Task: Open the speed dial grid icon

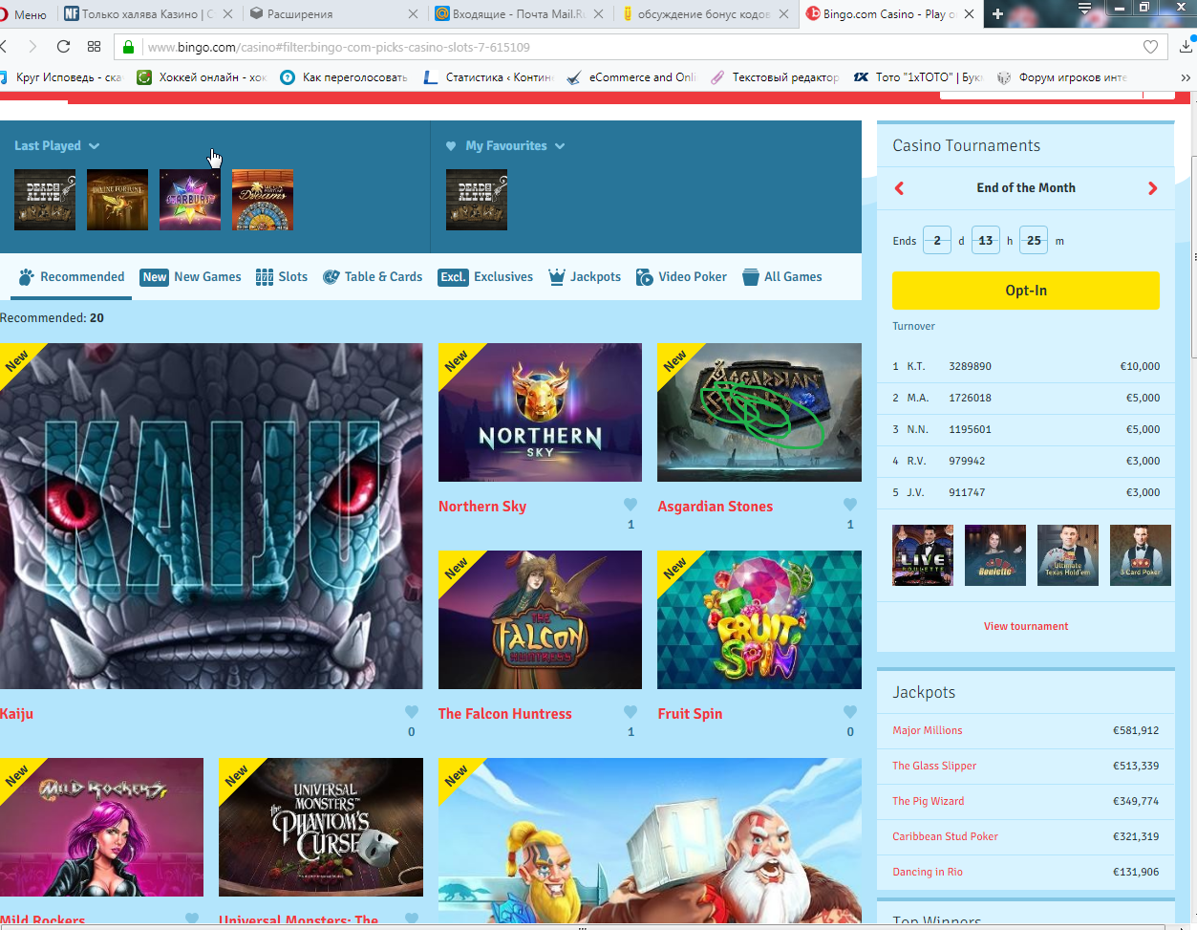Action: [94, 46]
